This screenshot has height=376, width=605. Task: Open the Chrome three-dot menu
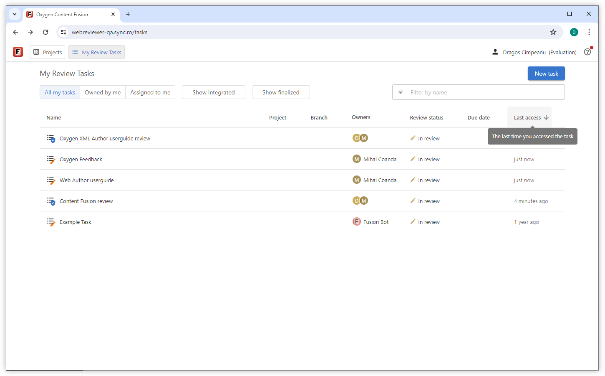589,32
